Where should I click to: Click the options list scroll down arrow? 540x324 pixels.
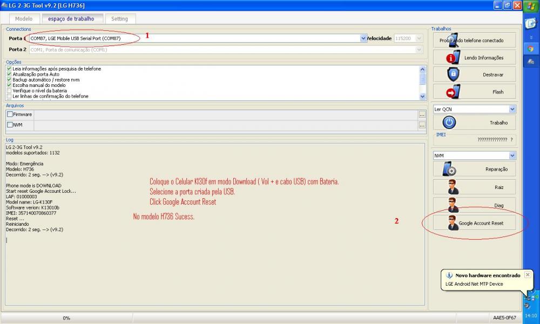point(423,97)
